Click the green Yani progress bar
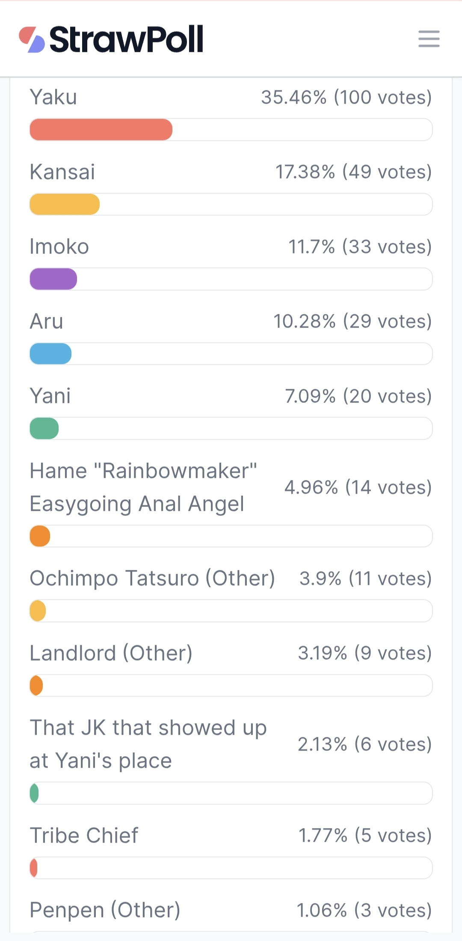Viewport: 462px width, 941px height. (44, 429)
